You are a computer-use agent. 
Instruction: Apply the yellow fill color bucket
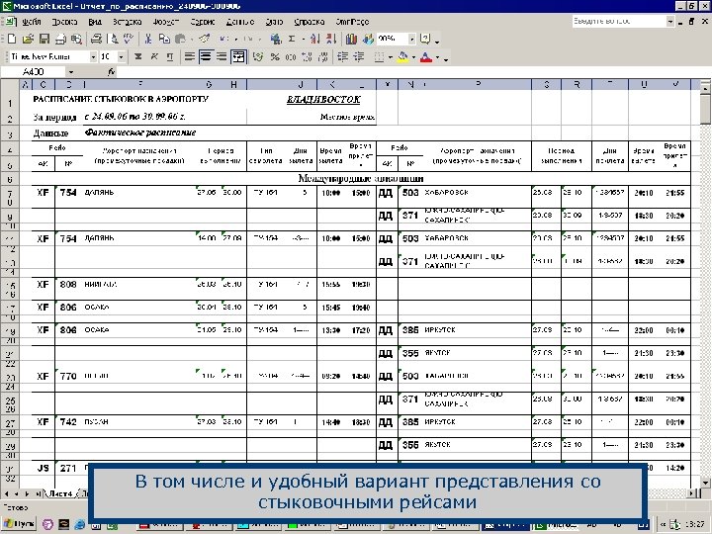pyautogui.click(x=402, y=56)
